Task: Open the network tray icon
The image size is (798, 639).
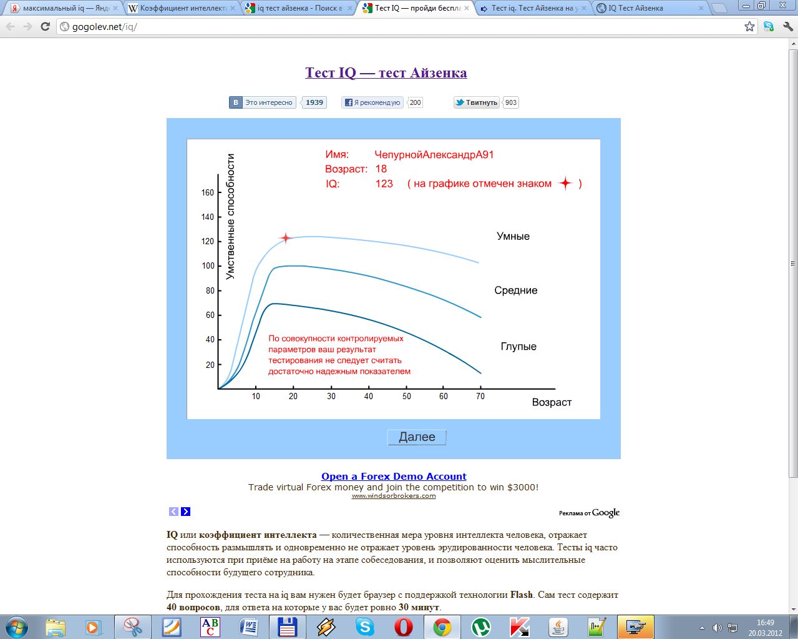Action: [x=732, y=627]
